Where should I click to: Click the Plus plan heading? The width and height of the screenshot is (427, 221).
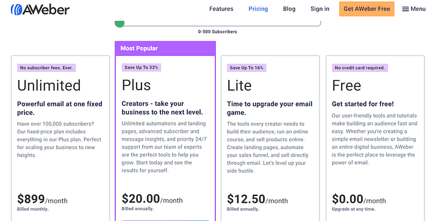136,85
